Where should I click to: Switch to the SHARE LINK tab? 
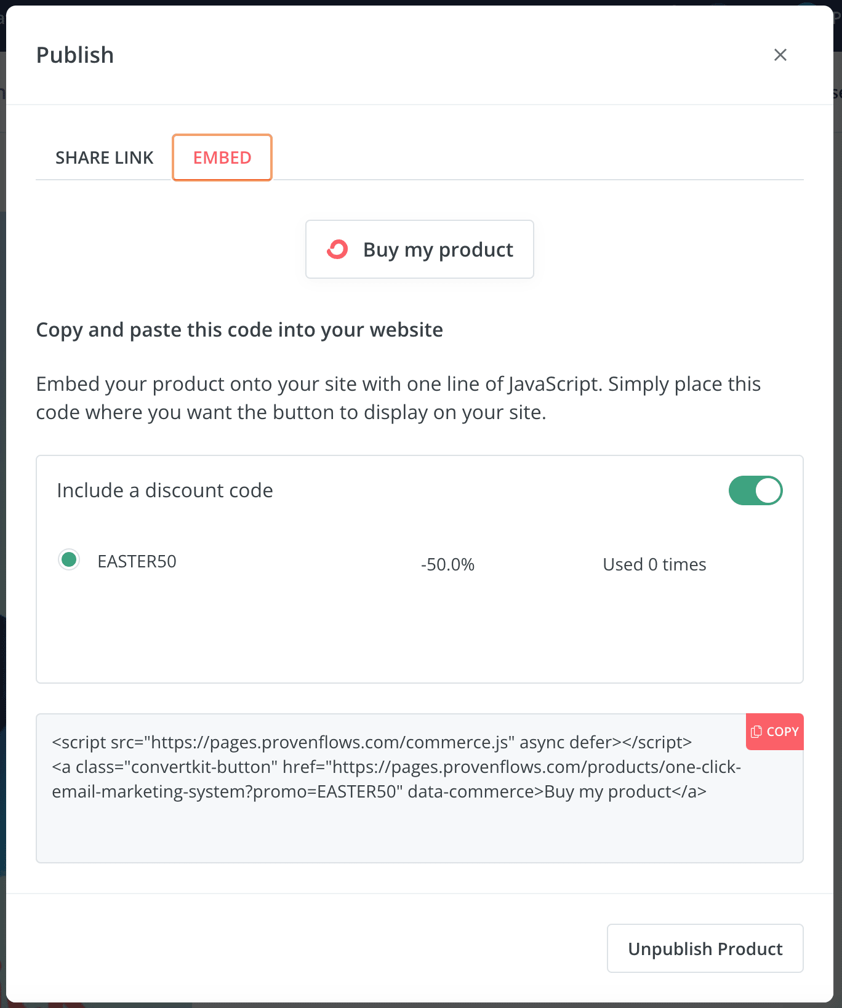pos(104,158)
